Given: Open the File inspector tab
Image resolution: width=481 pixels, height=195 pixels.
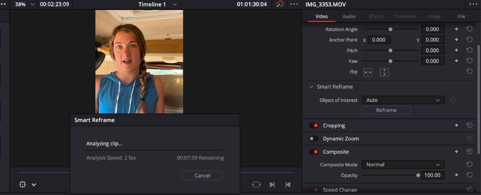Looking at the screenshot, I should tap(461, 16).
